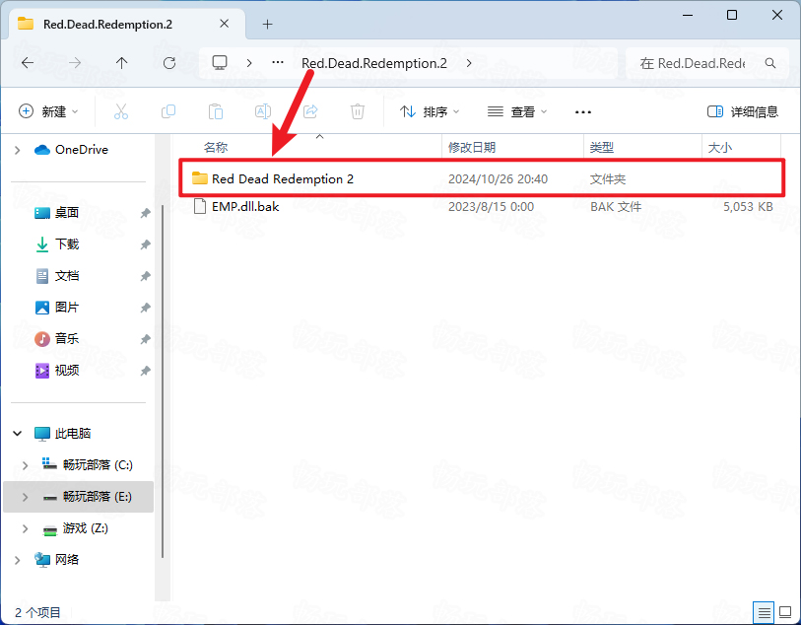This screenshot has height=625, width=801.
Task: Copy the selected item
Action: 168,111
